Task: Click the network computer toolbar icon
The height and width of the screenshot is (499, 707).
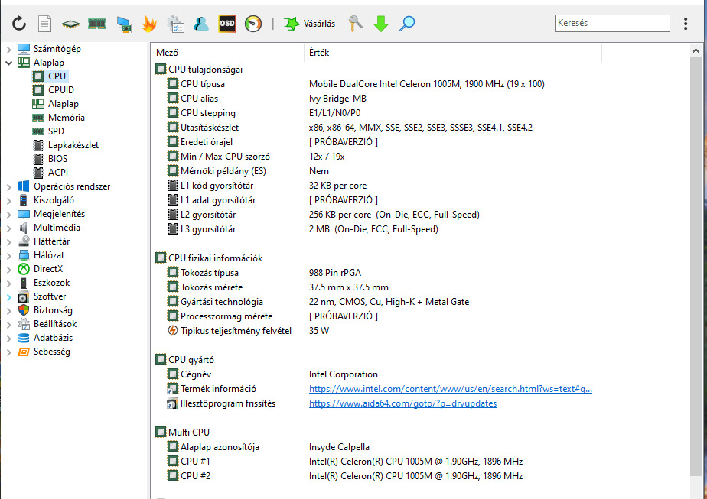Action: pos(123,24)
